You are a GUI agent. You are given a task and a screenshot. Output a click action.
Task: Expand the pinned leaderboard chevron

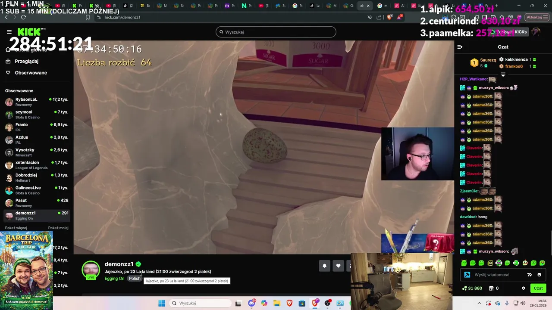coord(503,74)
